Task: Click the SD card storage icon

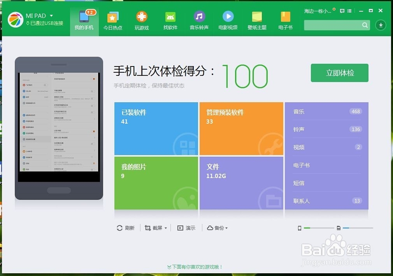Action: pyautogui.click(x=339, y=228)
